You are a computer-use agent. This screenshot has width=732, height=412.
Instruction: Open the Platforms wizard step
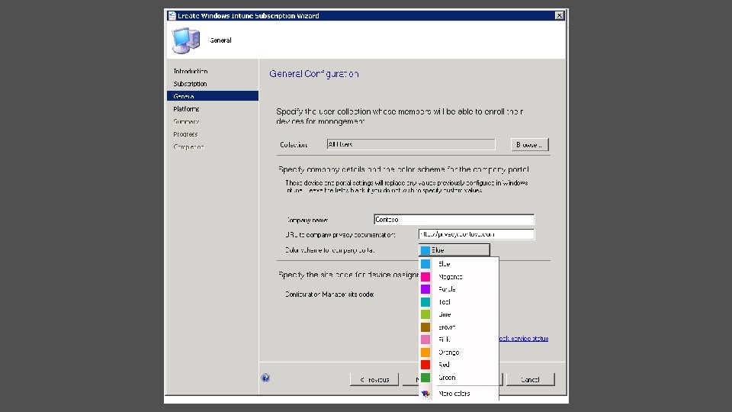[x=186, y=109]
